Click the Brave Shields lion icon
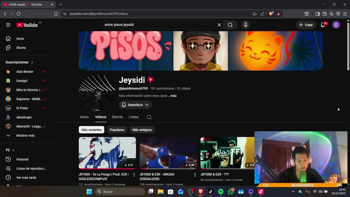The image size is (350, 197). click(x=271, y=14)
